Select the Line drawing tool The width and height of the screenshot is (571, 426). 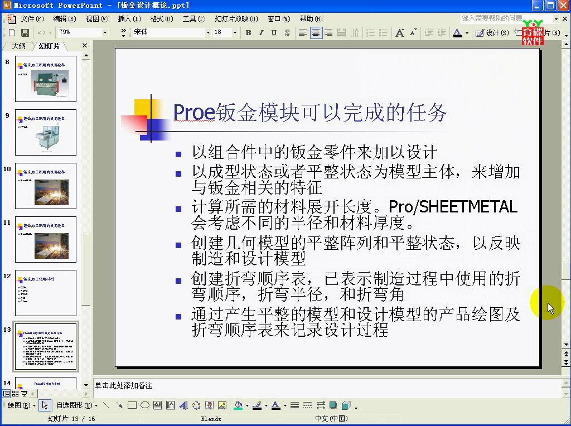point(106,405)
